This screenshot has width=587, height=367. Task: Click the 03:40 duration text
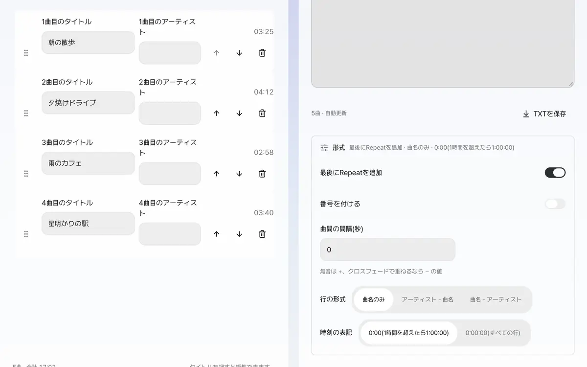264,213
